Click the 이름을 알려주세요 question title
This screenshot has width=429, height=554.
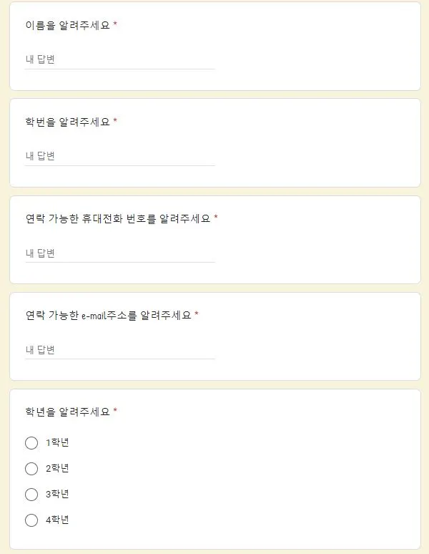(68, 25)
